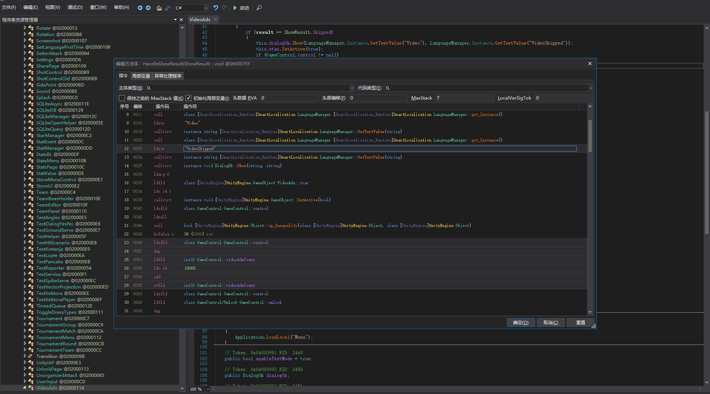
Task: Navigate forward with the blue forward arrow
Action: click(x=148, y=8)
